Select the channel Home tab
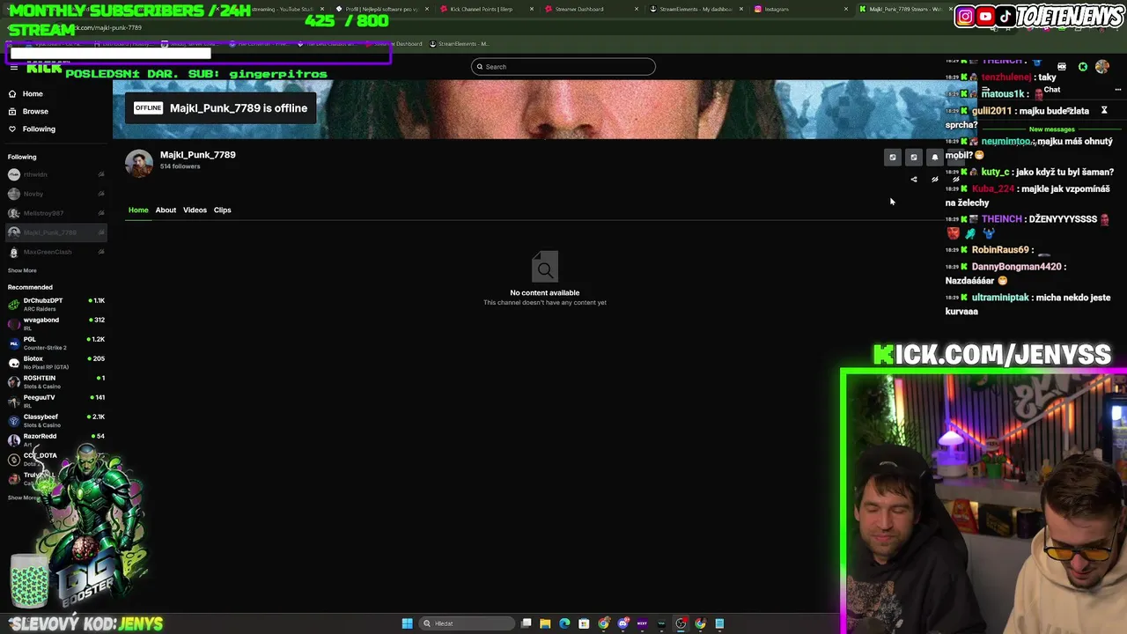The height and width of the screenshot is (634, 1127). click(x=138, y=210)
